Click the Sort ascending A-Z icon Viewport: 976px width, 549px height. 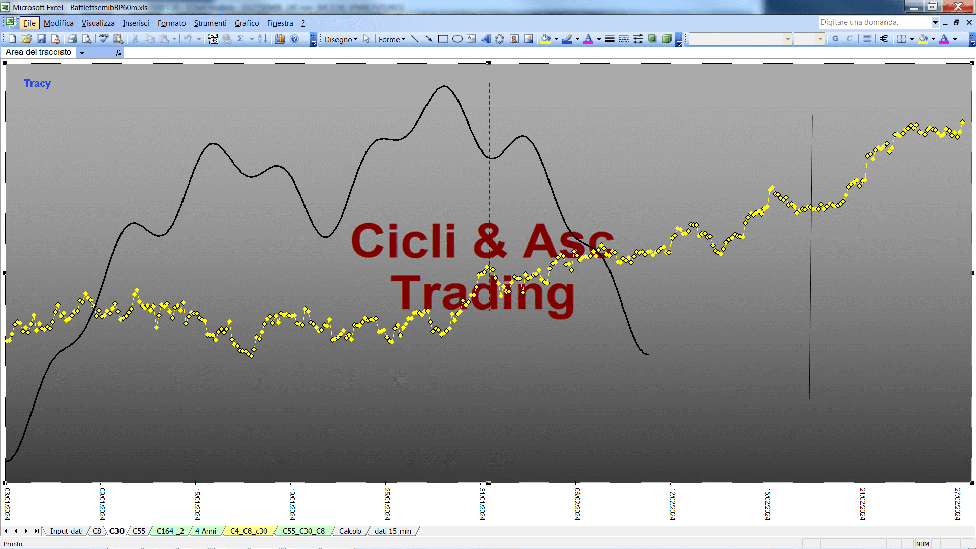pyautogui.click(x=262, y=39)
